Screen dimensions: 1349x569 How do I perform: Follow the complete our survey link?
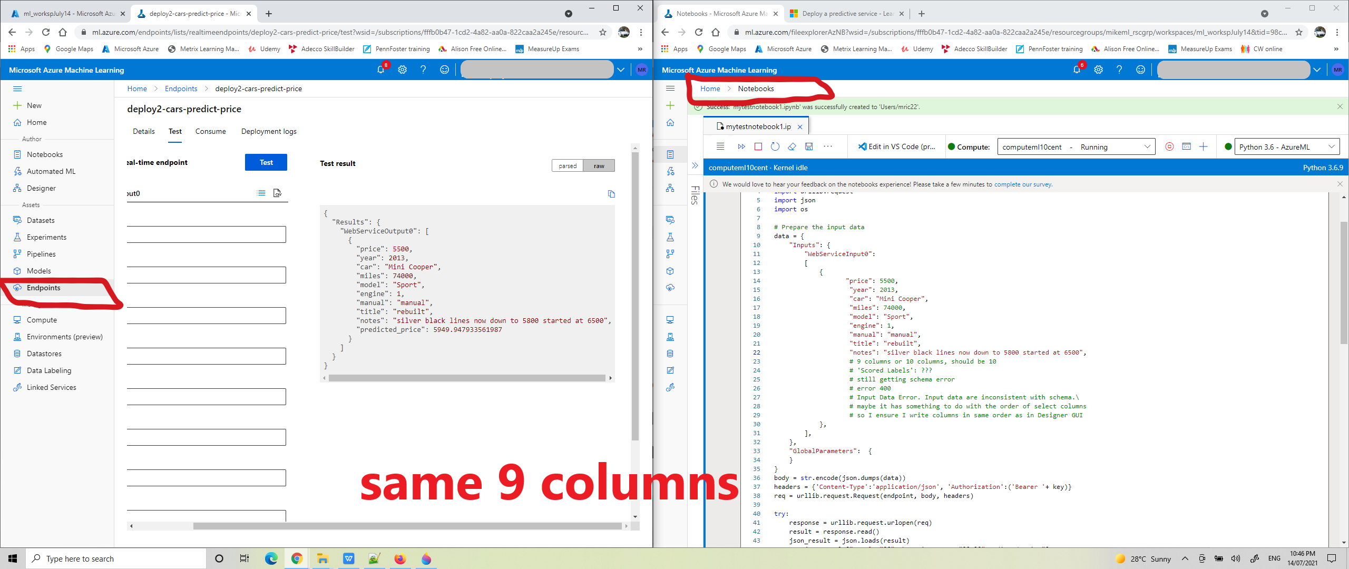1022,184
